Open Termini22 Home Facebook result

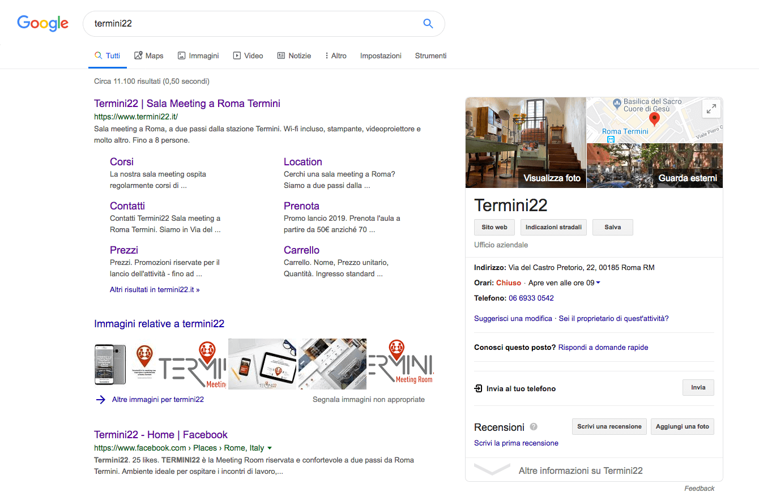click(161, 435)
